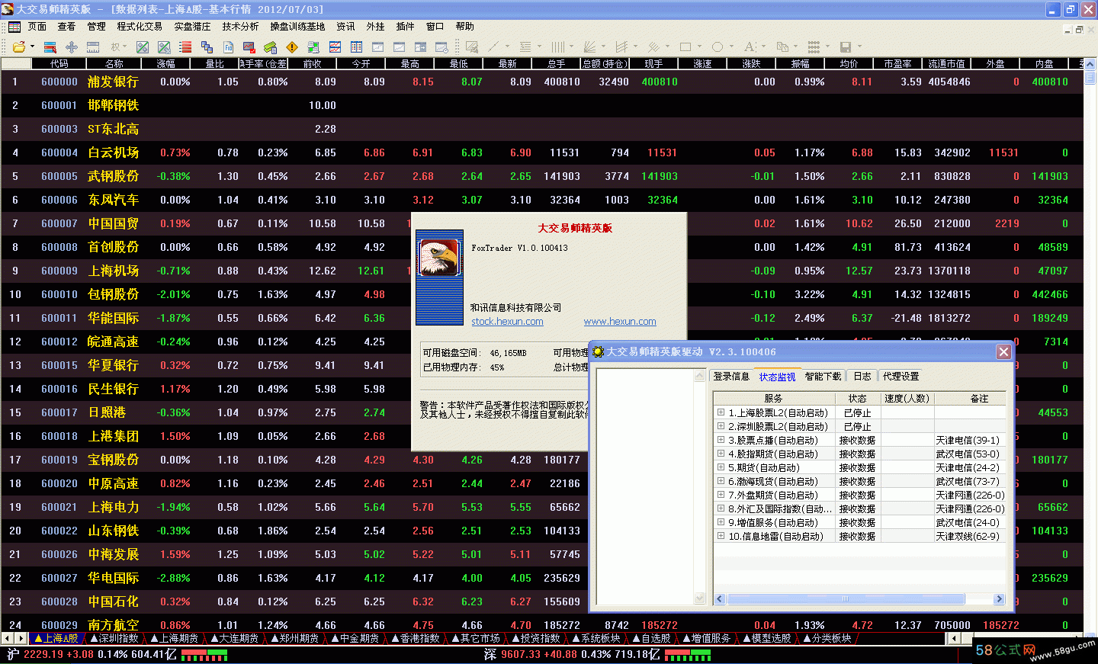Select the 香港指数 bottom tab
The image size is (1098, 664).
pyautogui.click(x=416, y=638)
